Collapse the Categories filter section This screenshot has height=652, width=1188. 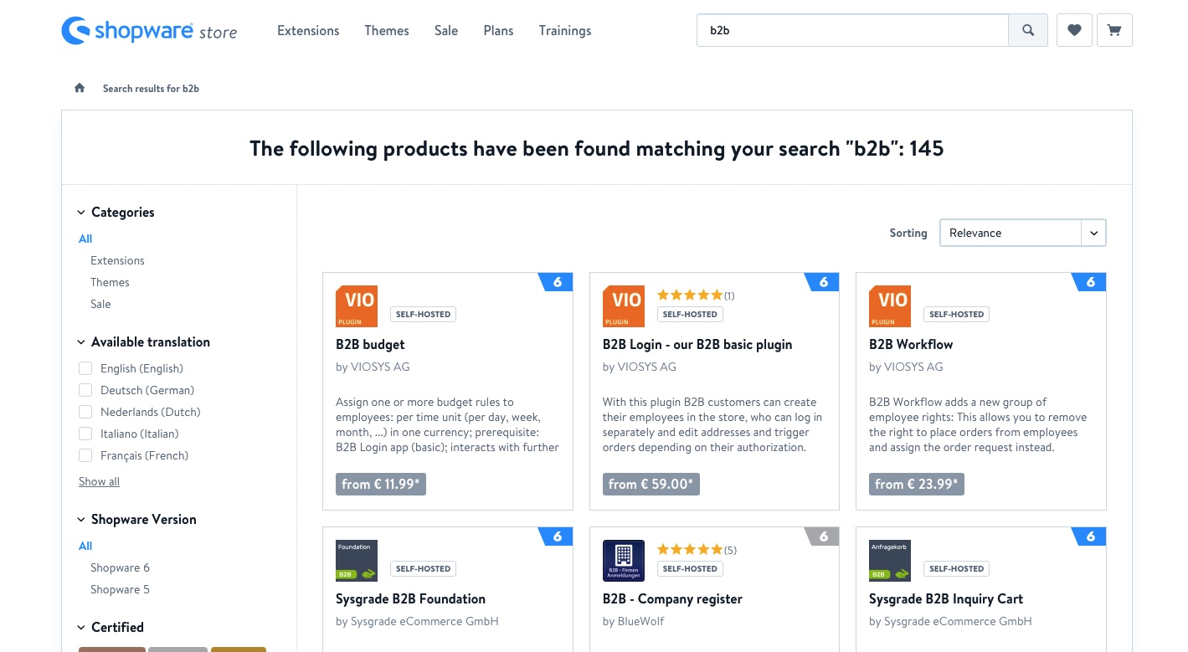[x=81, y=213]
